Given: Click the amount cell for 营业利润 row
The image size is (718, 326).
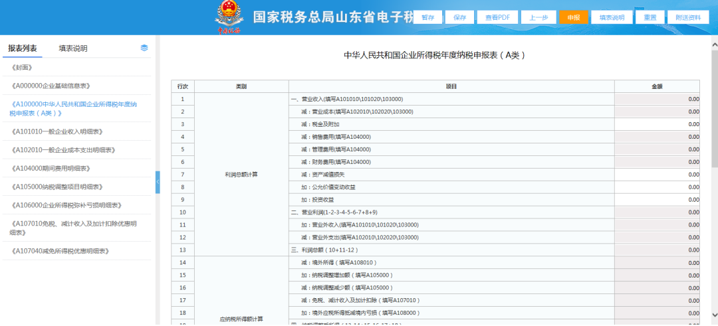Looking at the screenshot, I should point(657,212).
